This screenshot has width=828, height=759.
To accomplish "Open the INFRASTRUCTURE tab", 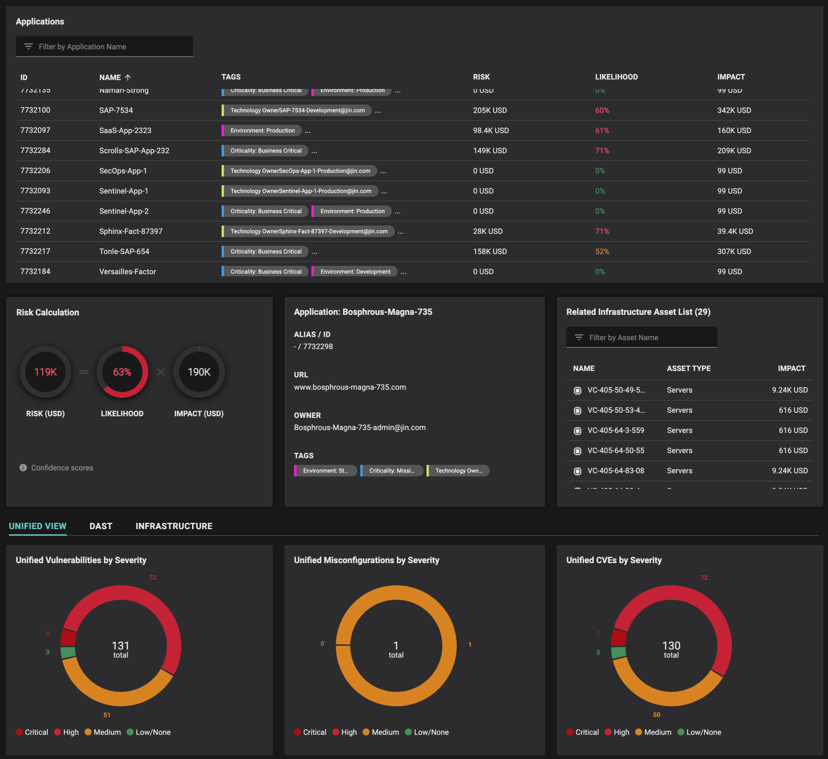I will coord(174,526).
